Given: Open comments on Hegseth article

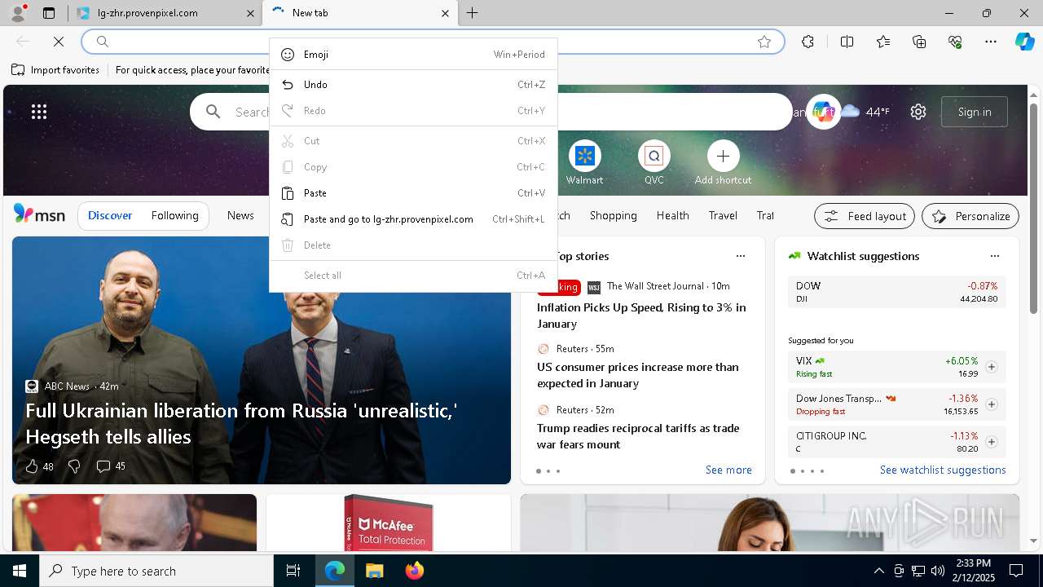Looking at the screenshot, I should tap(111, 466).
